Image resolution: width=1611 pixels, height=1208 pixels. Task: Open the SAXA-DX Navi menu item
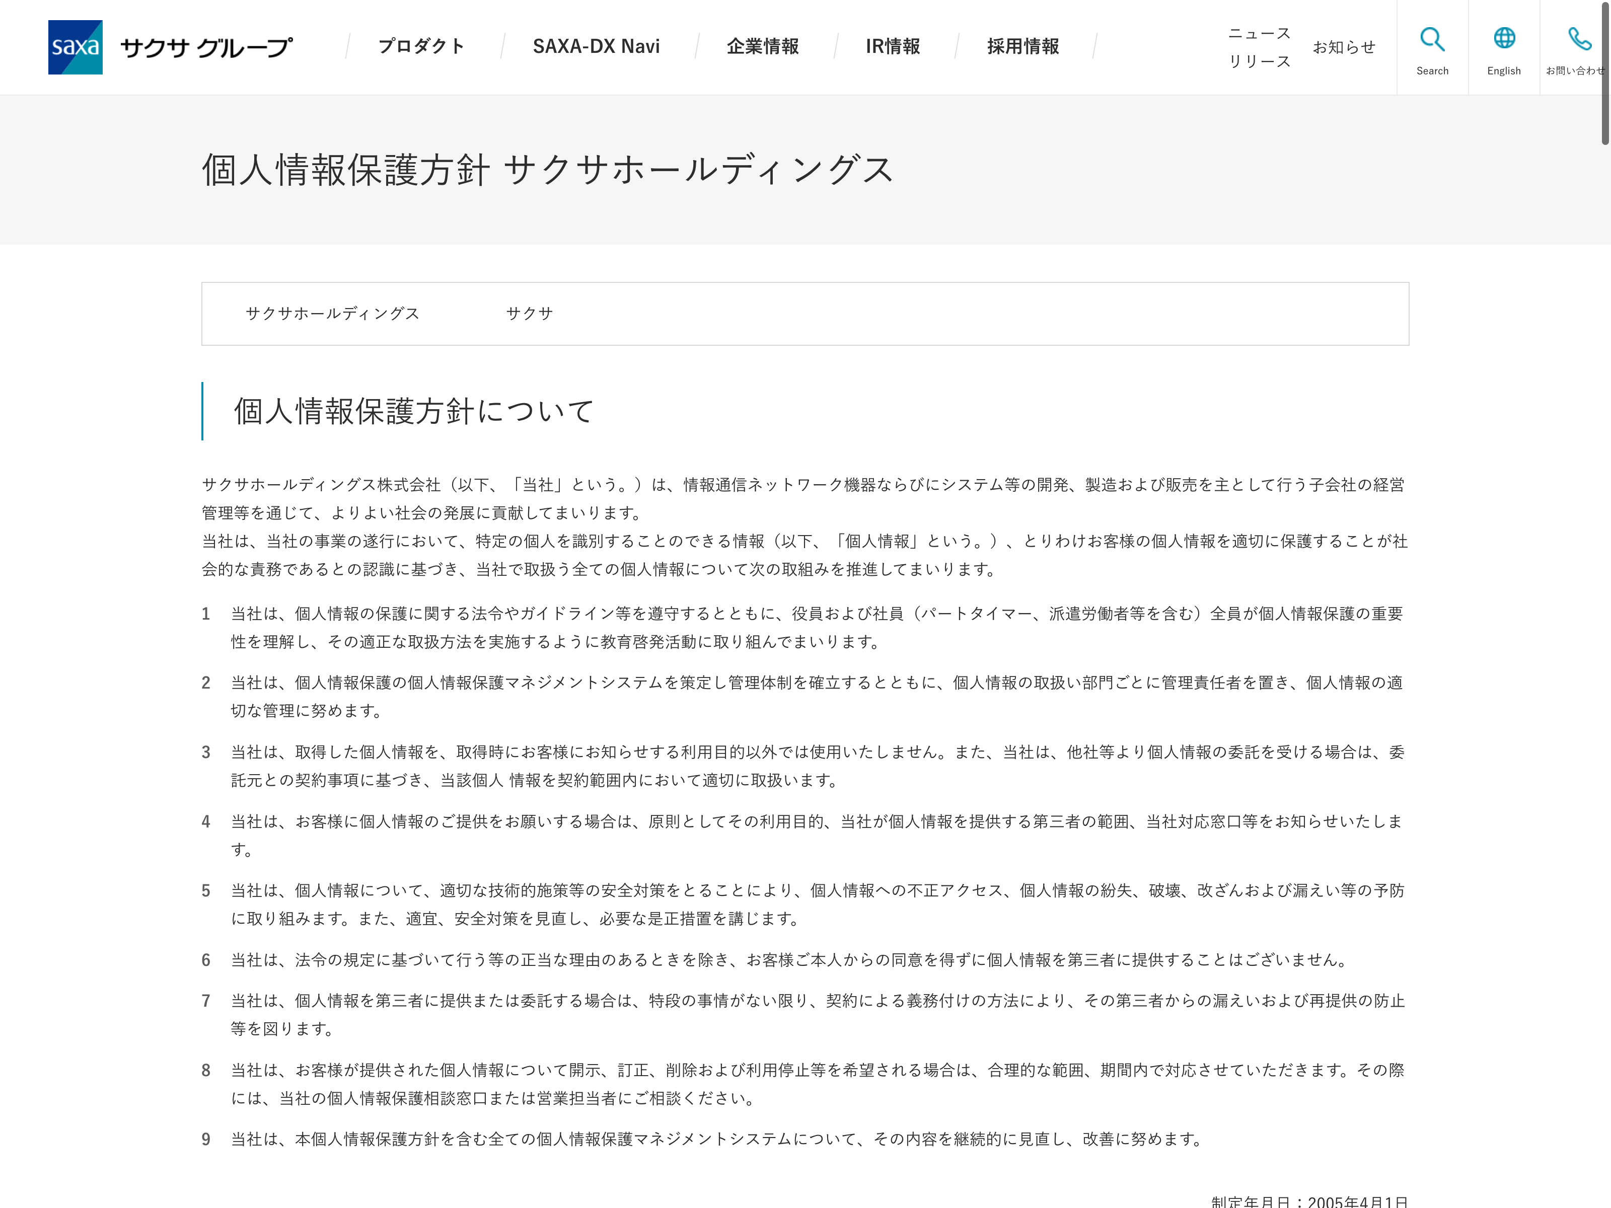596,47
